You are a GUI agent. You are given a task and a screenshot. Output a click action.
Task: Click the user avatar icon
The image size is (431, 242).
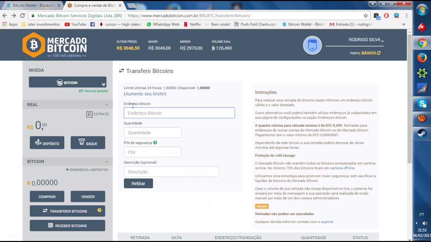coord(312,45)
